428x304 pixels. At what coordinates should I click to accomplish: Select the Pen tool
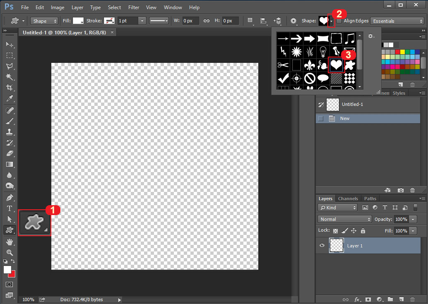click(x=10, y=198)
